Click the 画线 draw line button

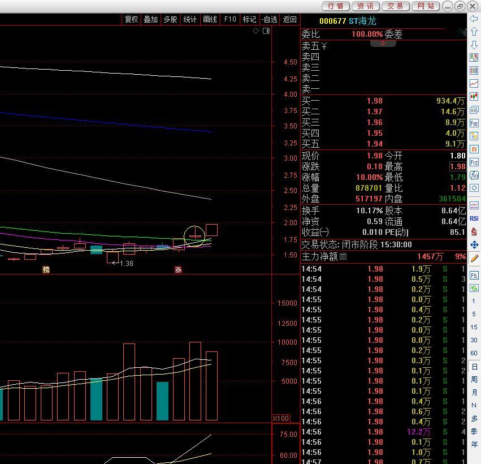(x=210, y=19)
